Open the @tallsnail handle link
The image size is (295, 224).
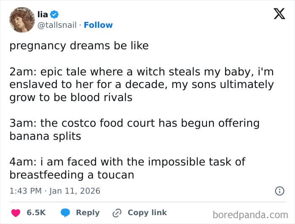pos(58,25)
